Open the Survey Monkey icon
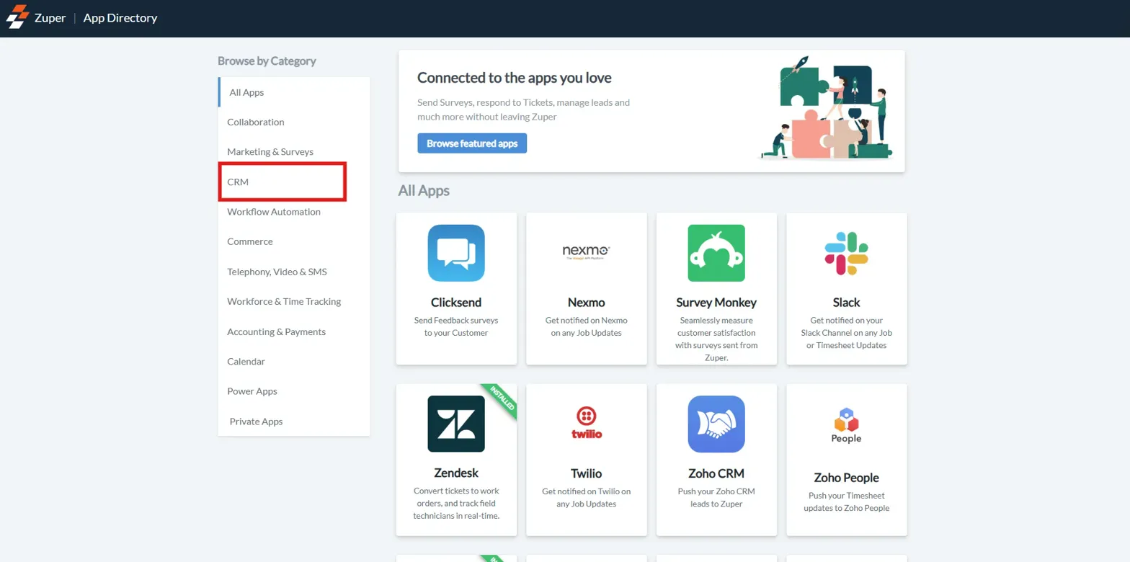The height and width of the screenshot is (562, 1130). coord(716,253)
